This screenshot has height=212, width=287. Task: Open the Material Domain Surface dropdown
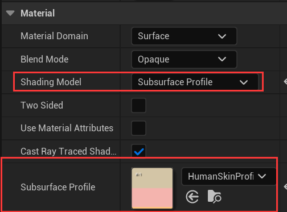[x=184, y=36]
